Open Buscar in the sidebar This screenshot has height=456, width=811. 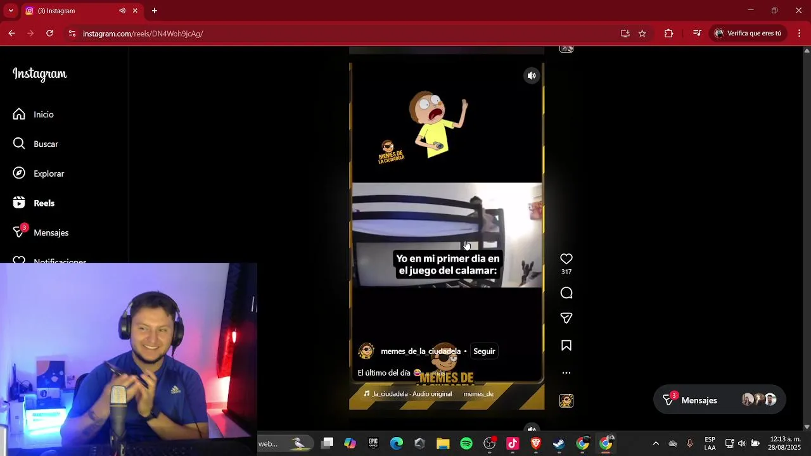(x=35, y=144)
